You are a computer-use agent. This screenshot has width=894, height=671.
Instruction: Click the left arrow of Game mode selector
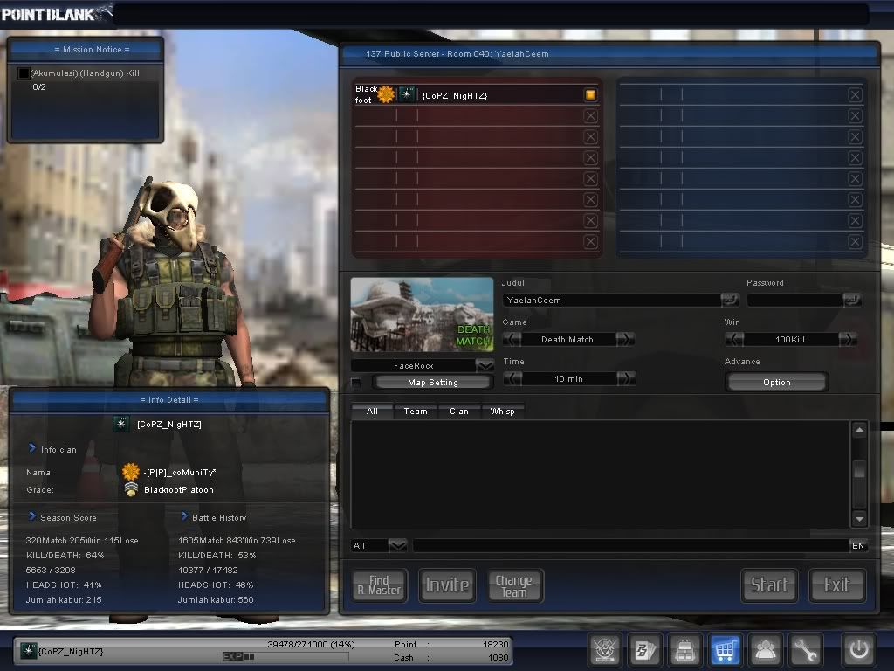click(512, 339)
